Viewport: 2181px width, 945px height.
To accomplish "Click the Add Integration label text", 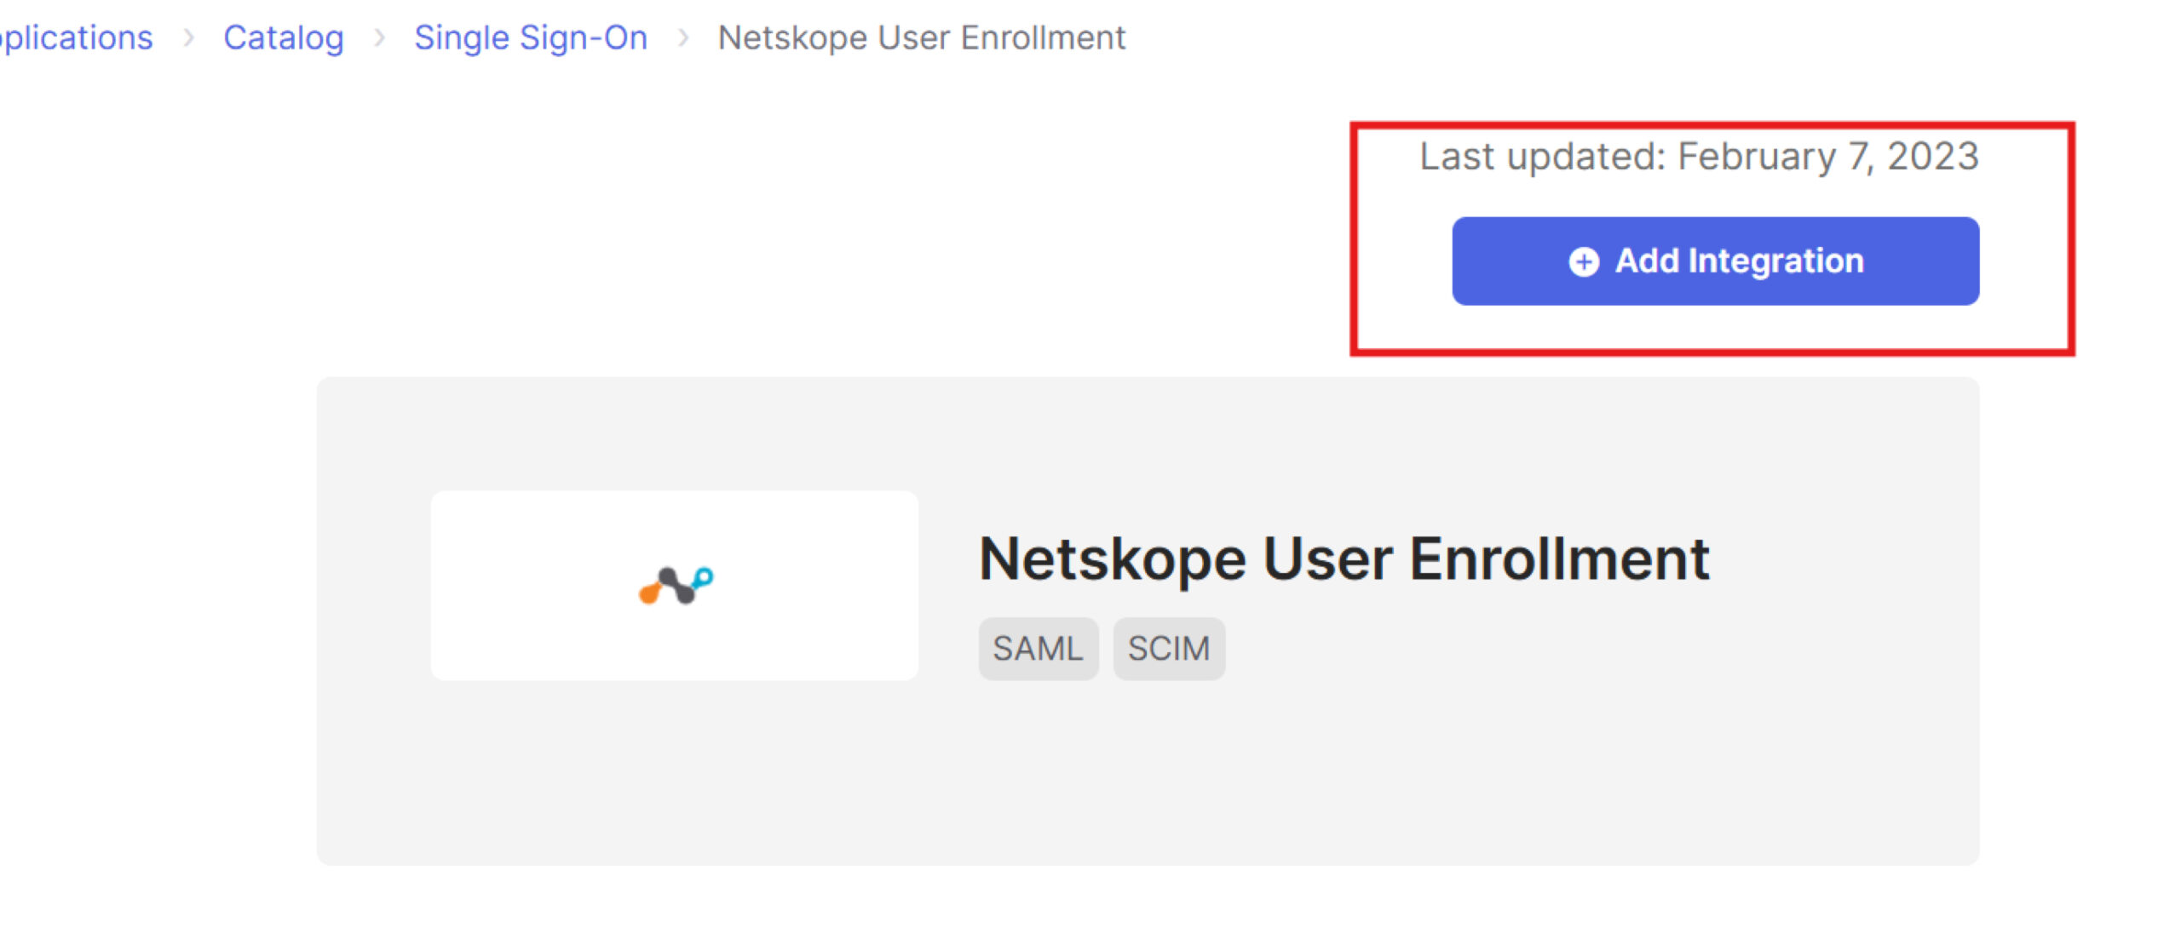I will [1740, 261].
